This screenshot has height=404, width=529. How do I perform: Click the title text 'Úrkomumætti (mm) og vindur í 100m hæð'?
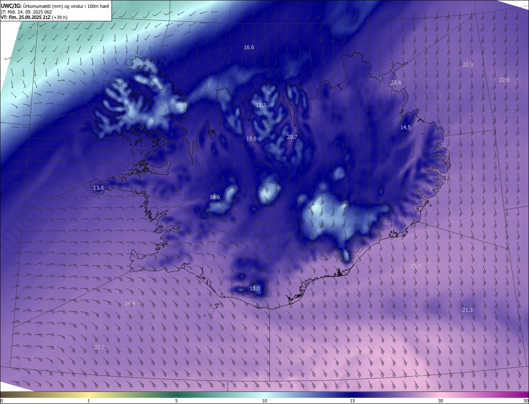tap(66, 6)
